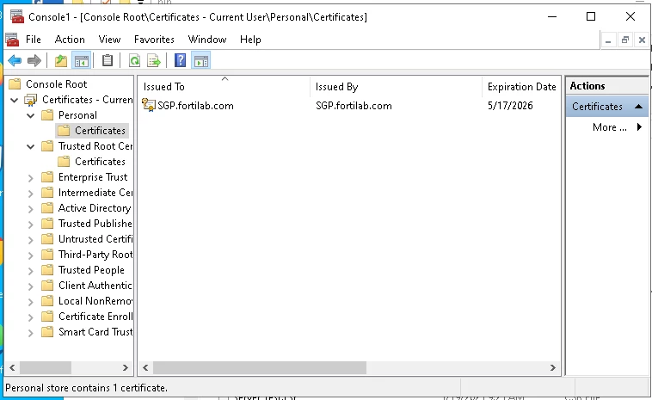Collapse the Personal store node
The height and width of the screenshot is (400, 652).
click(30, 115)
